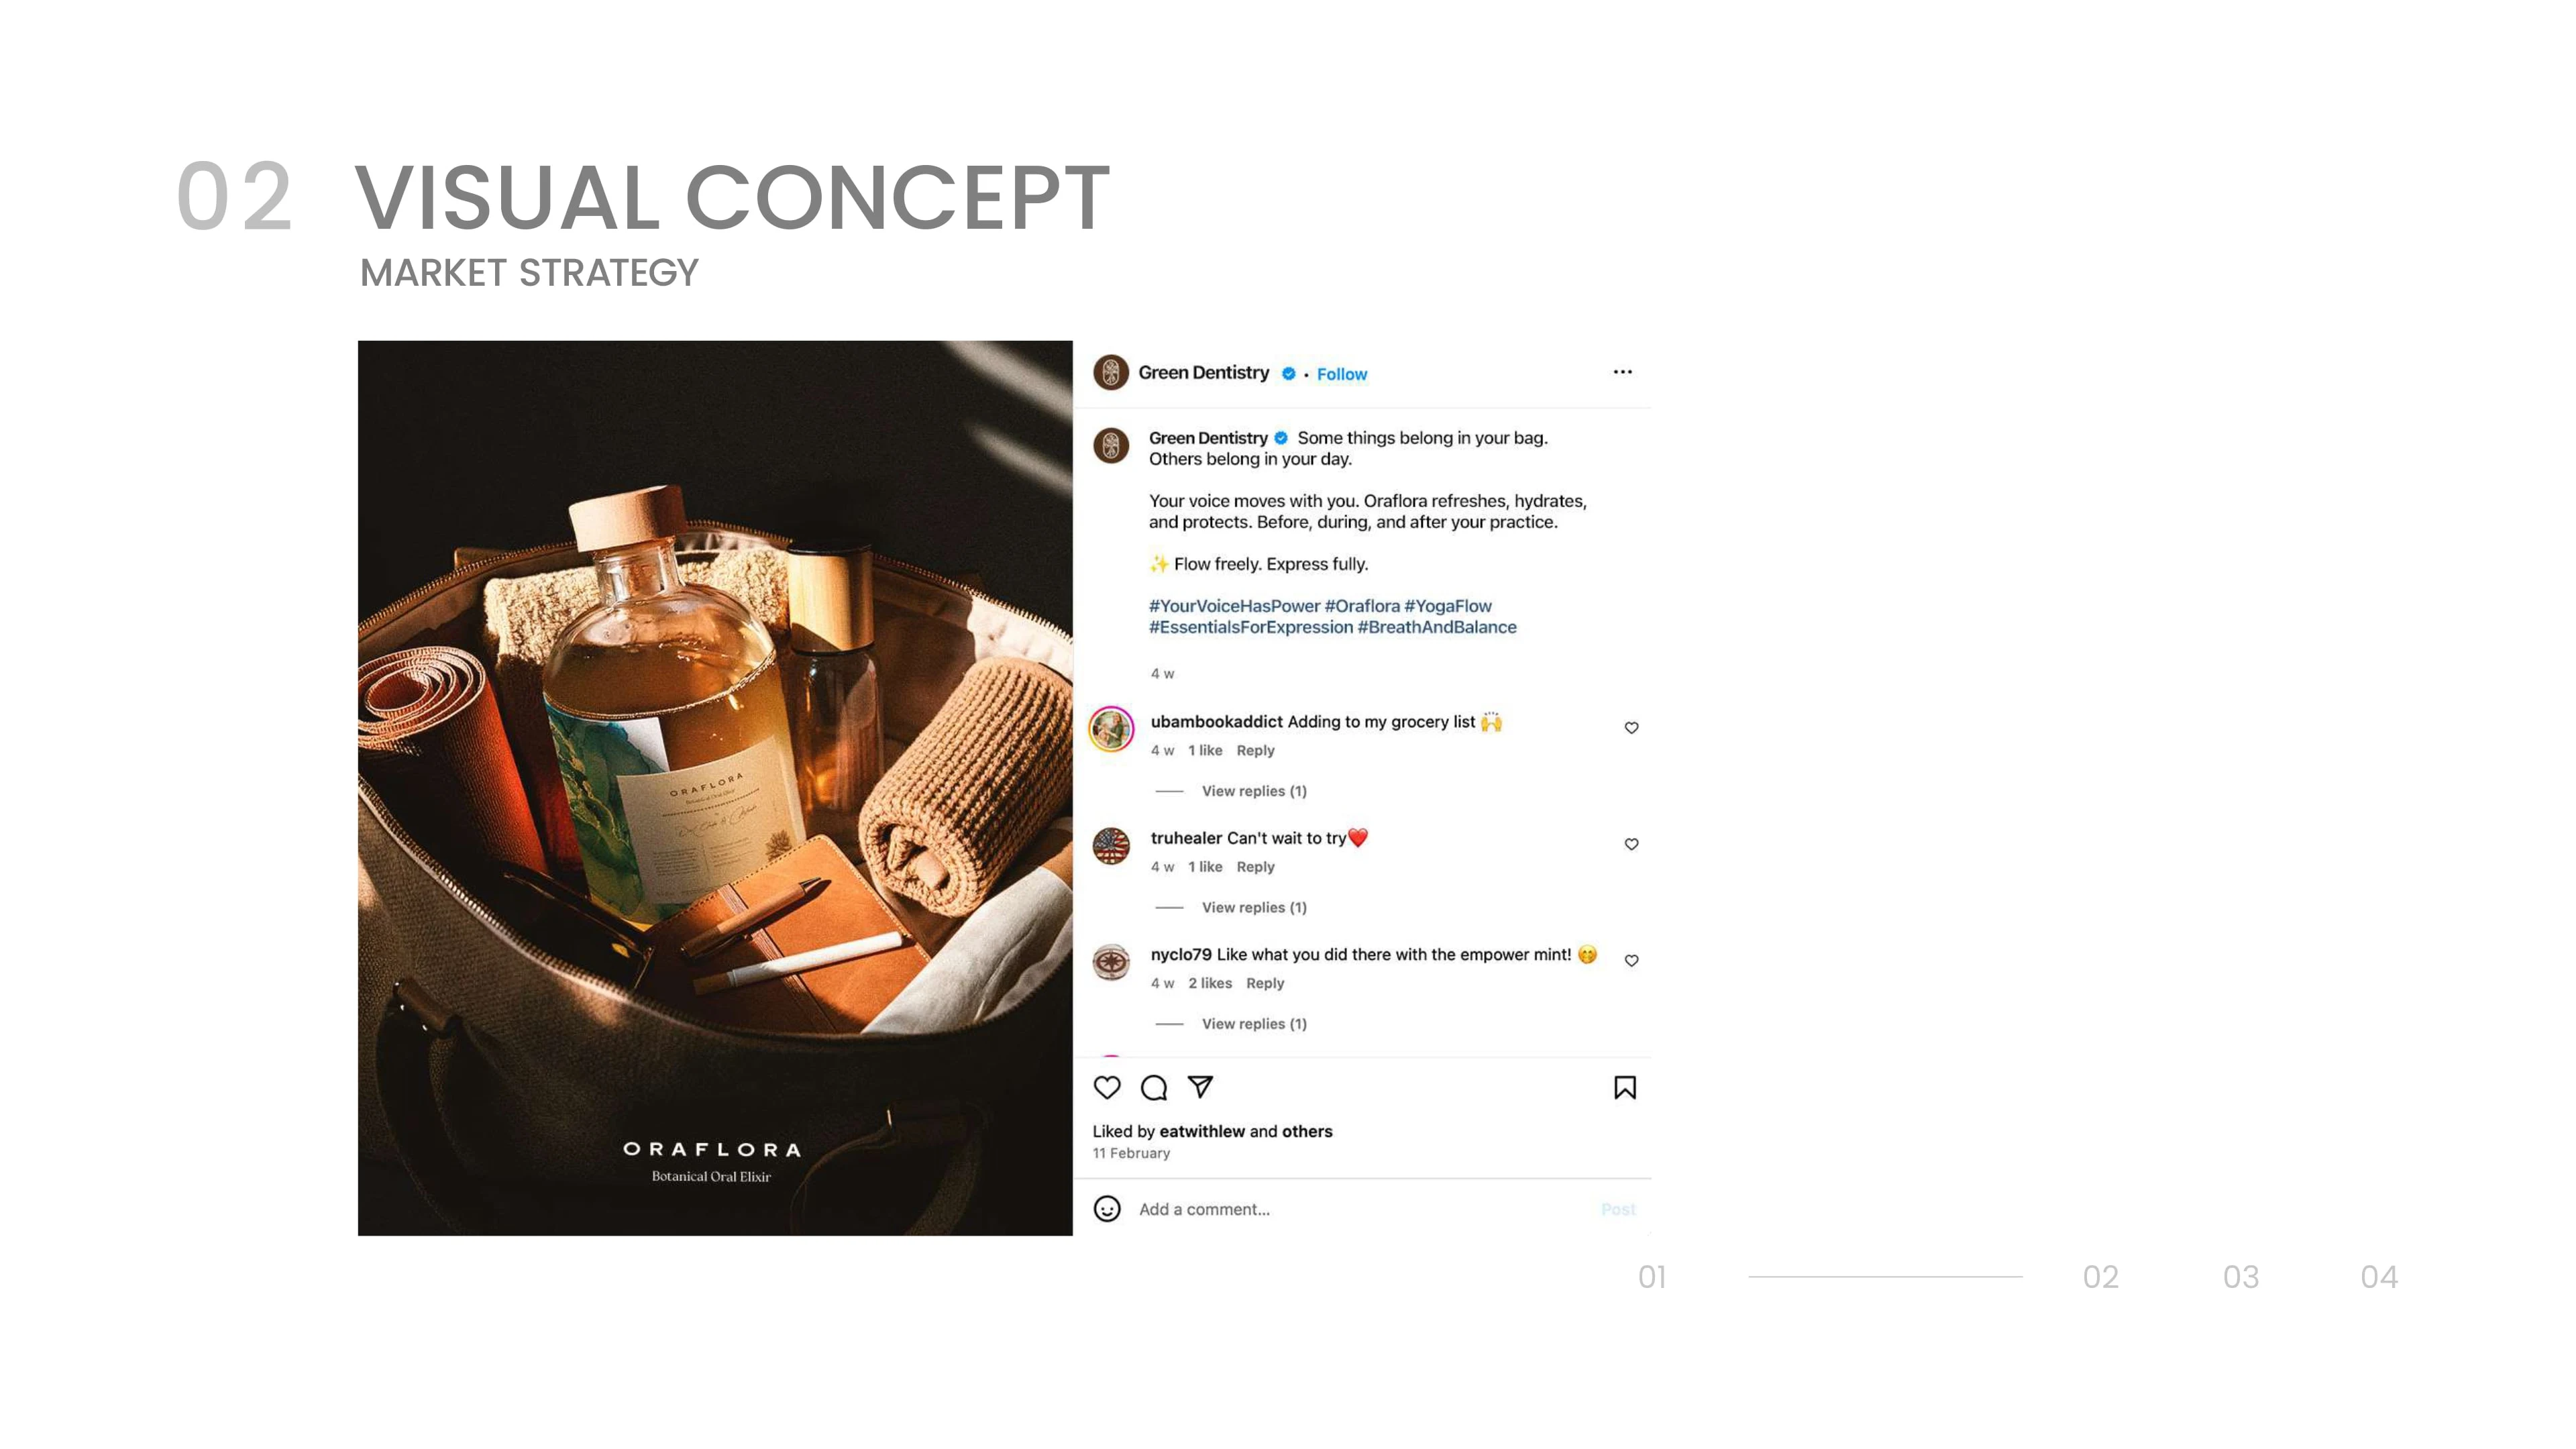Screen dimensions: 2576x1449
Task: Expand replies under nyclo79 comment
Action: click(1254, 1024)
